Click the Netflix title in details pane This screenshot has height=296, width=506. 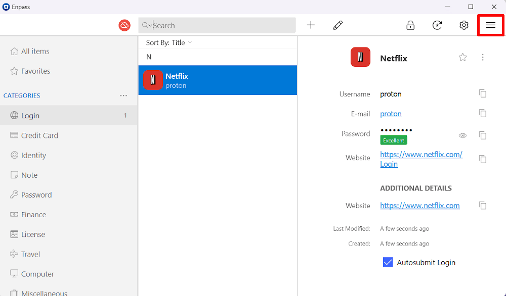click(393, 58)
